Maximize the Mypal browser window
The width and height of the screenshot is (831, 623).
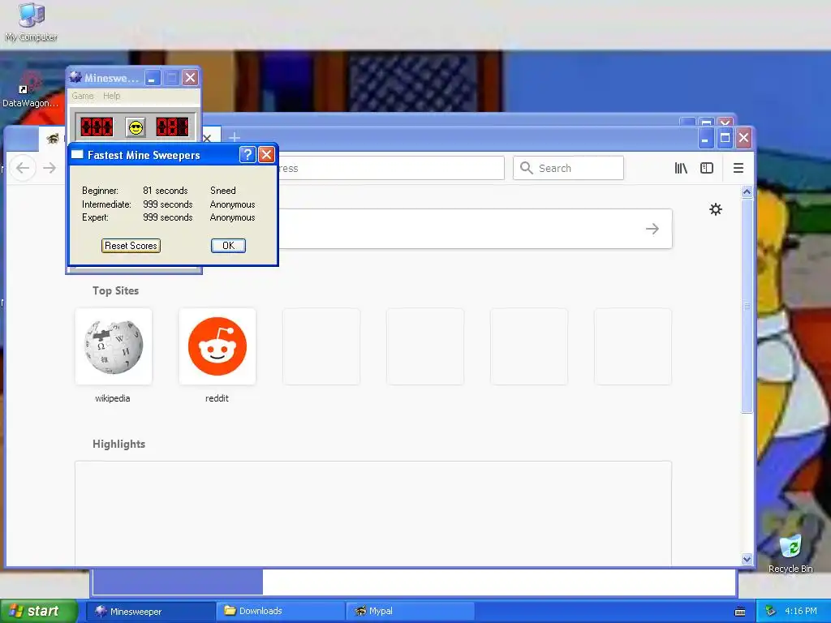tap(725, 138)
